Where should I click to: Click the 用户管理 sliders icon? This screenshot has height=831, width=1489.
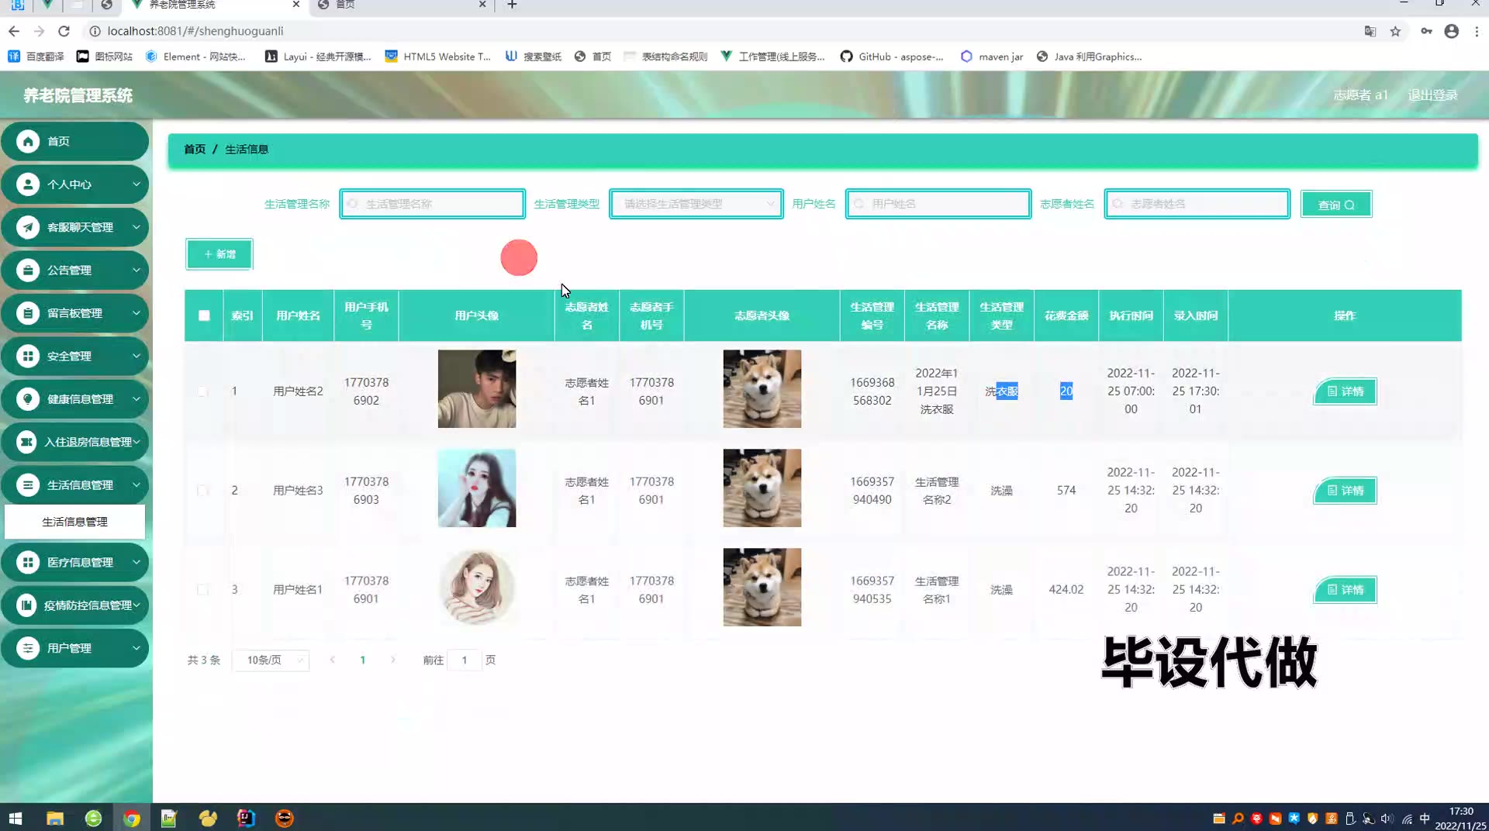click(x=28, y=648)
